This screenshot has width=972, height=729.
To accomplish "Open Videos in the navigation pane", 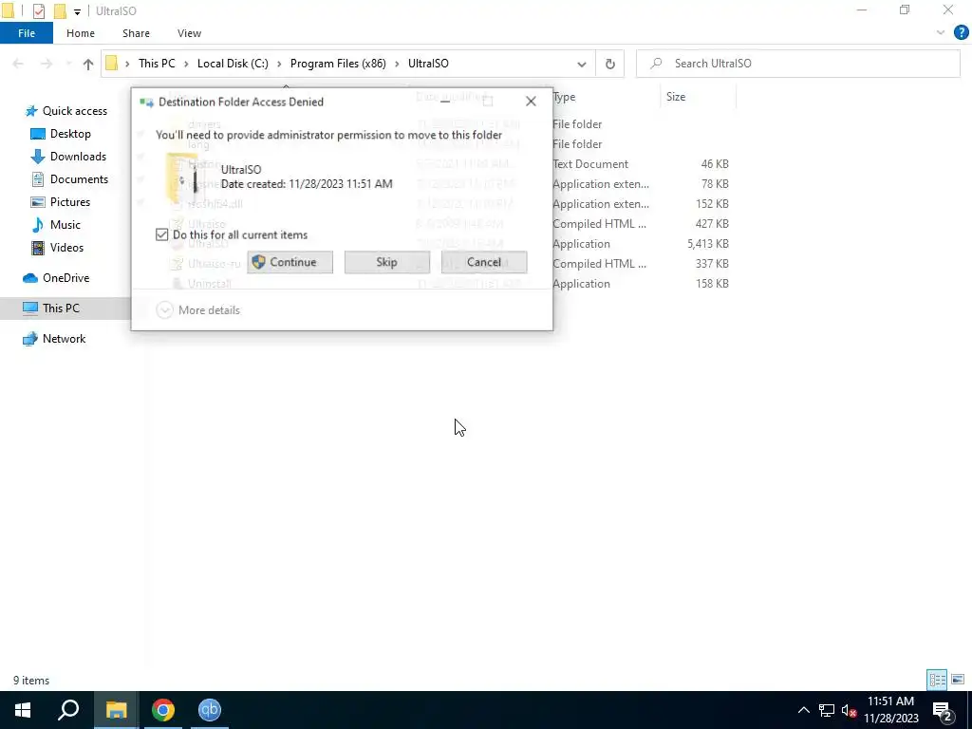I will pos(57,248).
